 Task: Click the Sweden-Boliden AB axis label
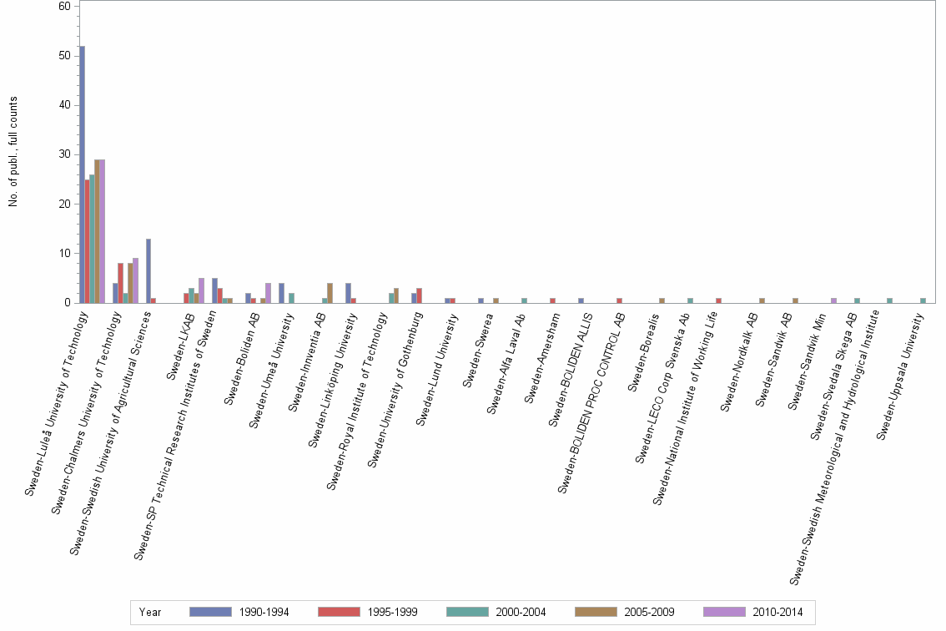click(242, 358)
